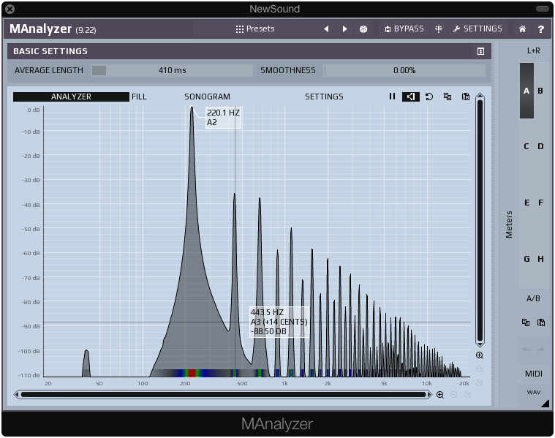Viewport: 555px width, 438px height.
Task: Open the analyzer SETTINGS tab
Action: (324, 97)
